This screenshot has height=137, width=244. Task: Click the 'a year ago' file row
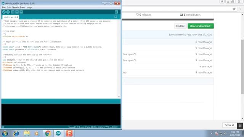click(168, 66)
